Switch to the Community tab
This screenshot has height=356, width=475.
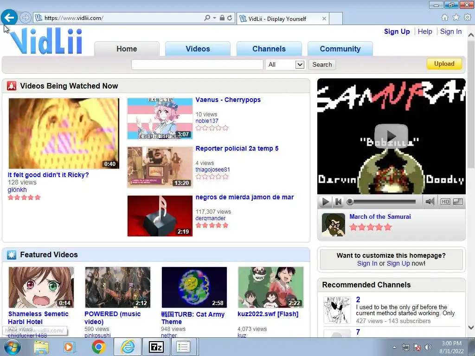tap(340, 49)
